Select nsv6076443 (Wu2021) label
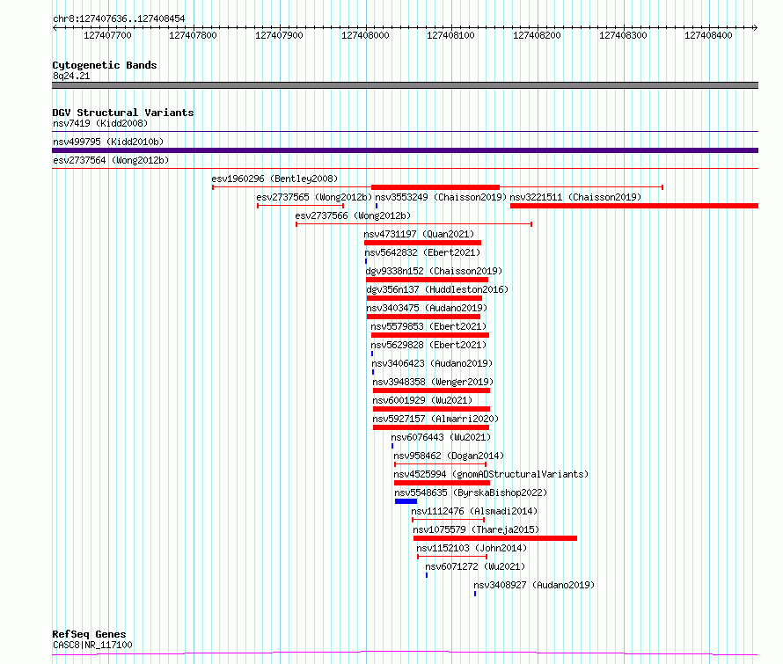 tap(441, 437)
